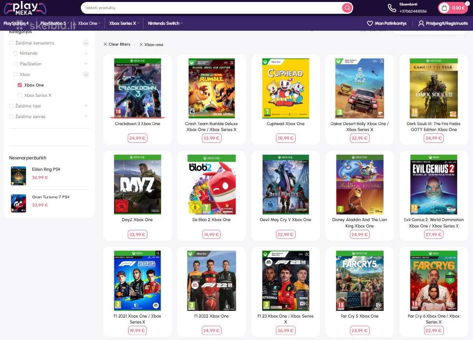Click the Devil May Cry V Xbox One title
473x340 pixels.
pyautogui.click(x=285, y=220)
